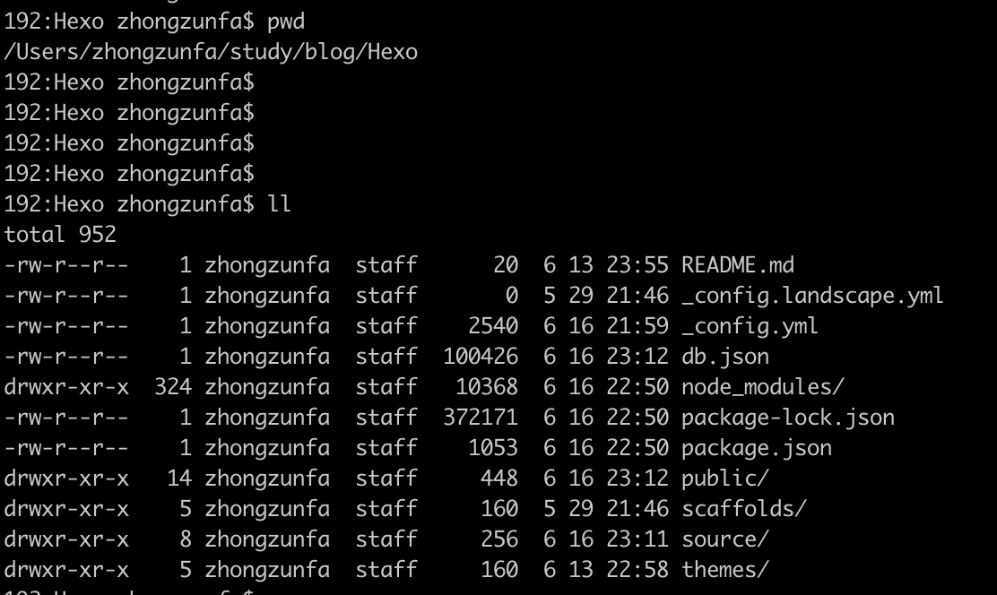
Task: Click the source/ directory name
Action: click(724, 539)
